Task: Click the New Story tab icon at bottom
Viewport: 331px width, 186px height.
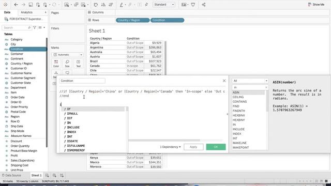Action: click(x=62, y=175)
